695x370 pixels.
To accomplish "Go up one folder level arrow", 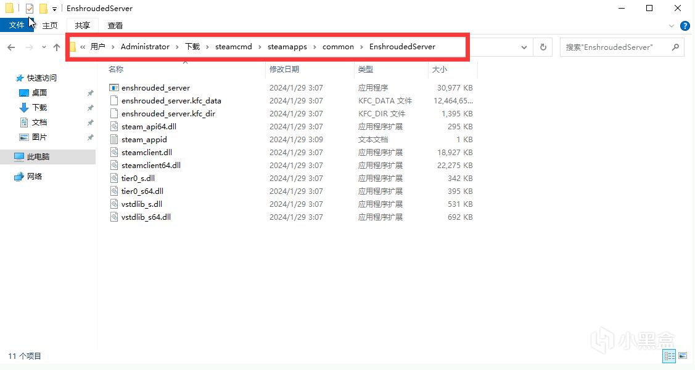I will click(x=57, y=47).
